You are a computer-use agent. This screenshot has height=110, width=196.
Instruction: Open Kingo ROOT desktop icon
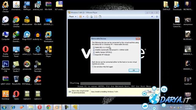click(x=27, y=36)
